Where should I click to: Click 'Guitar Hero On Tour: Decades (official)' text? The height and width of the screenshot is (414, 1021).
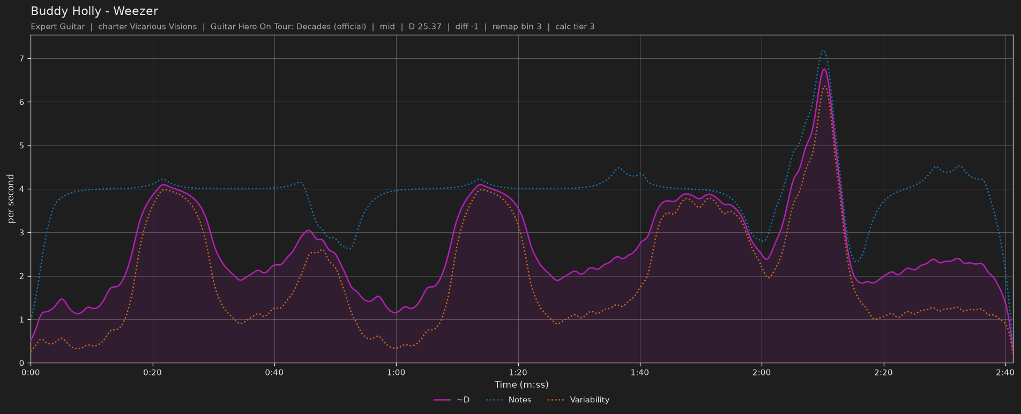point(288,26)
